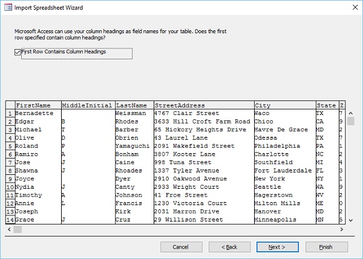Click vertical scrollbar up arrow
Screen dimensions: 363x259
point(351,113)
